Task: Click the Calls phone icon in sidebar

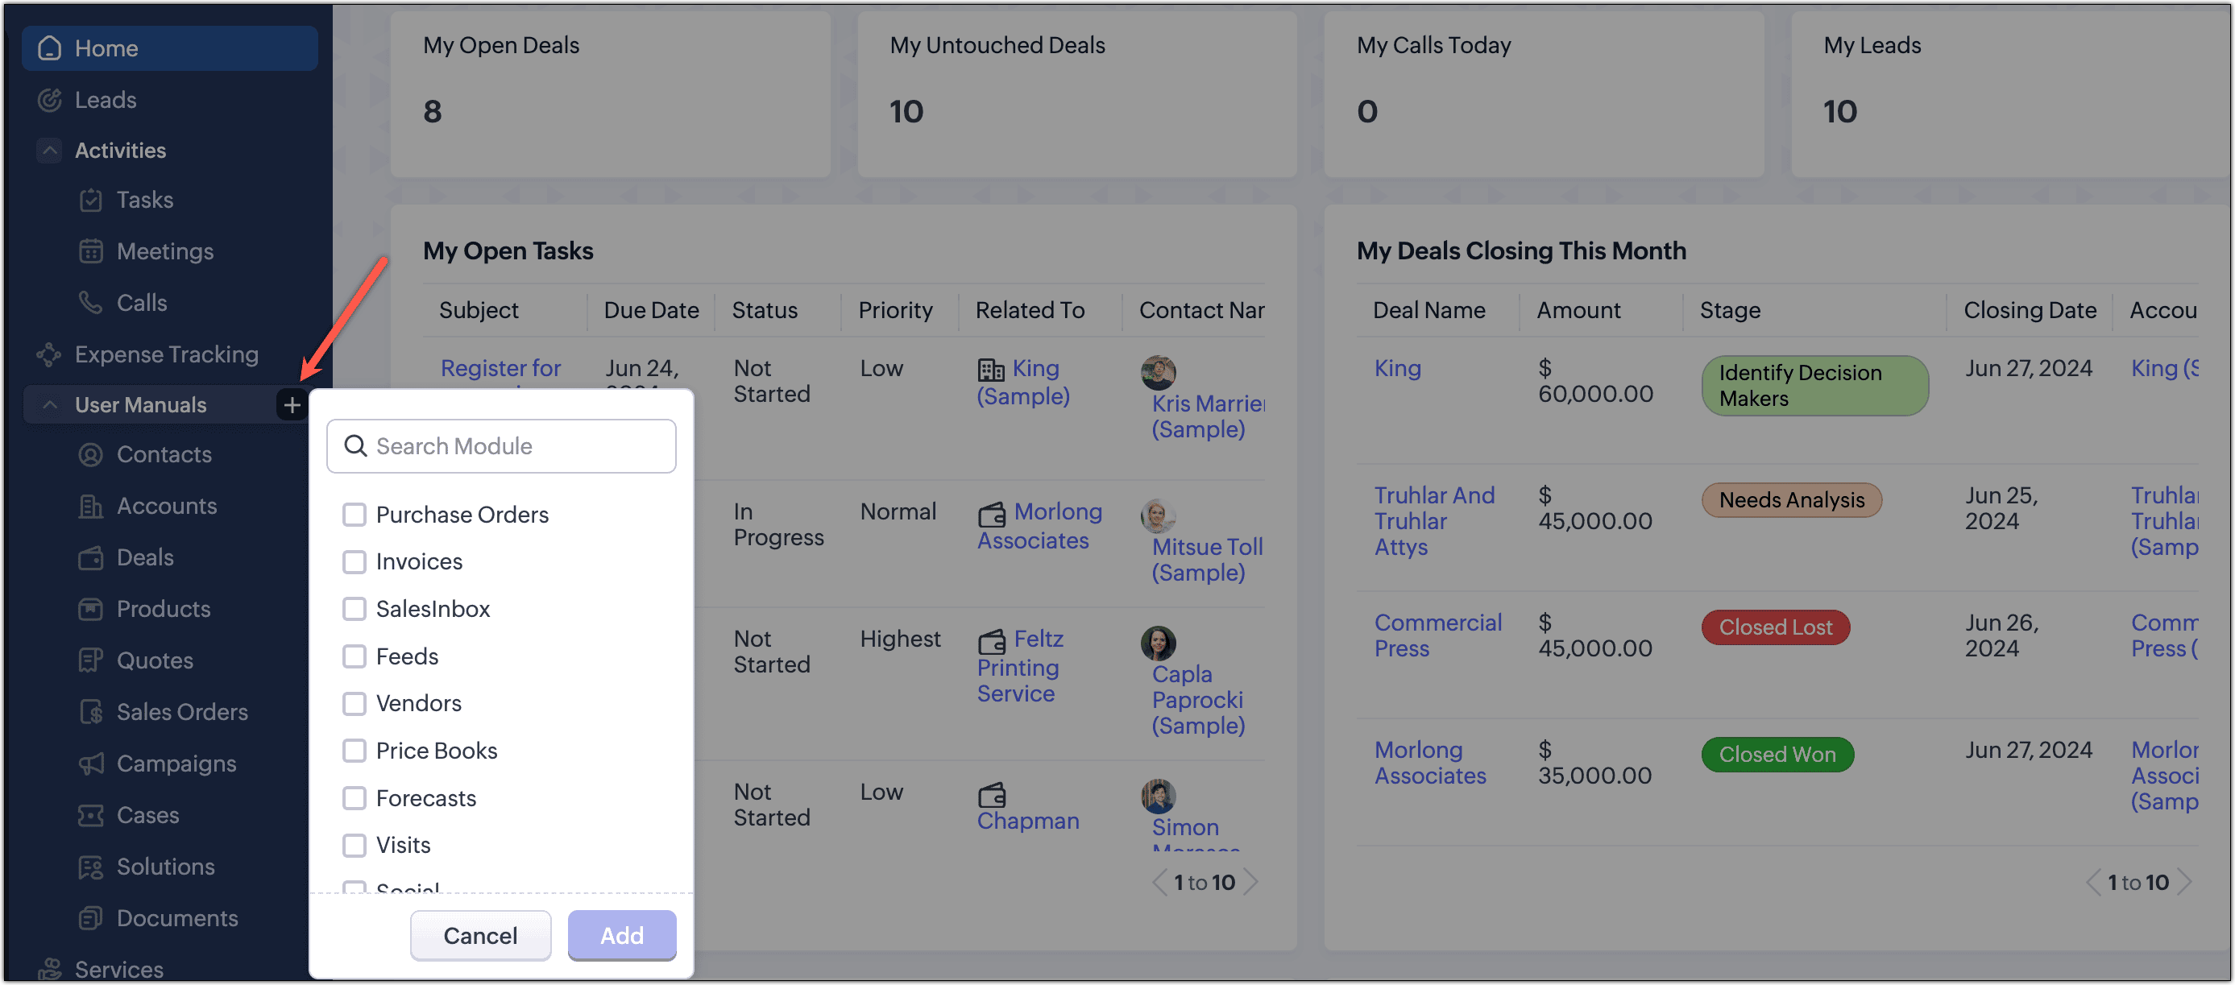Action: tap(90, 303)
